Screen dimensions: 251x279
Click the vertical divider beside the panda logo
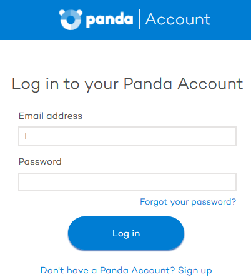139,19
